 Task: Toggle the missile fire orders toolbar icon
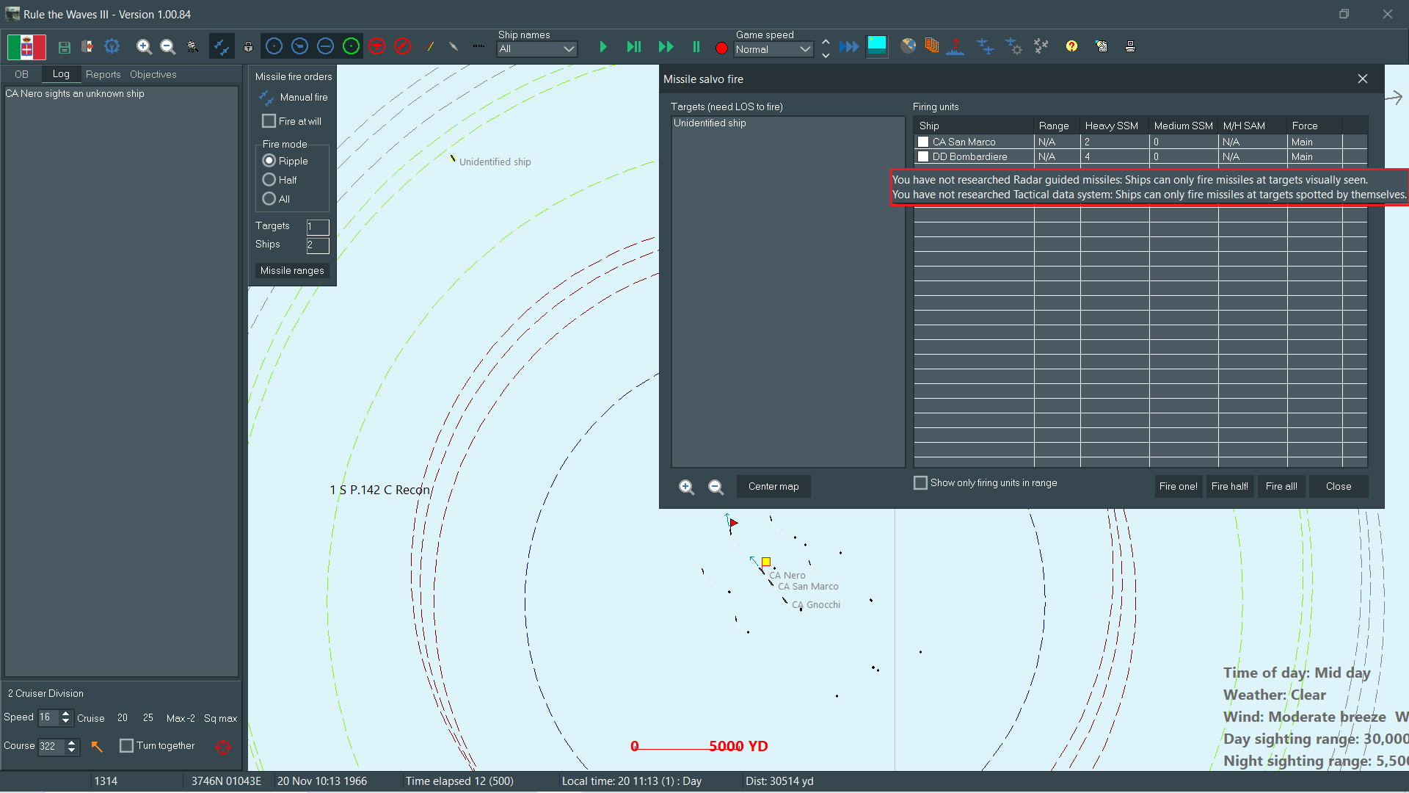pyautogui.click(x=221, y=47)
